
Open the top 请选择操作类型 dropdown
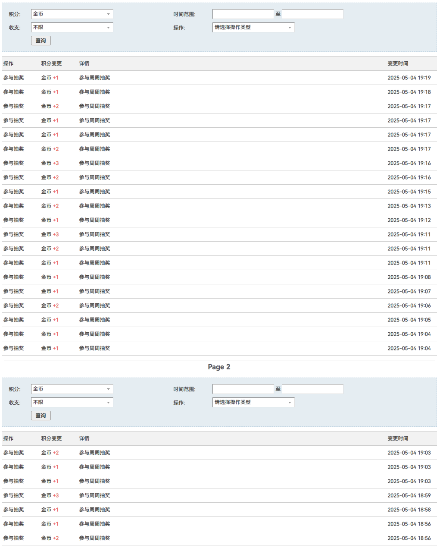click(x=253, y=28)
